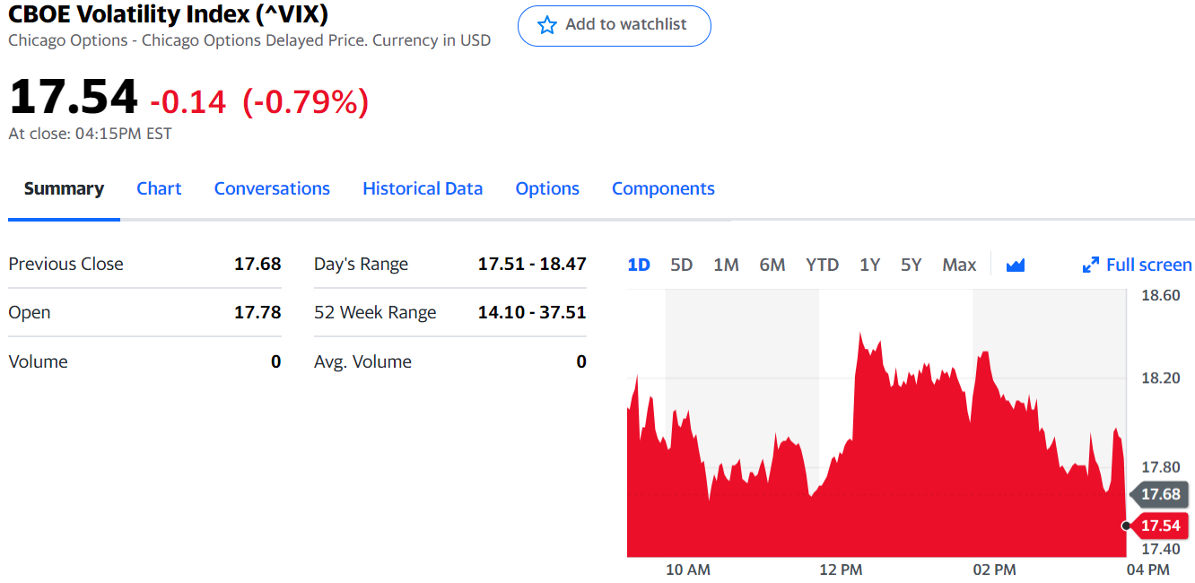Screen dimensions: 1195x583
Task: Select the 5D chart range
Action: [x=682, y=265]
